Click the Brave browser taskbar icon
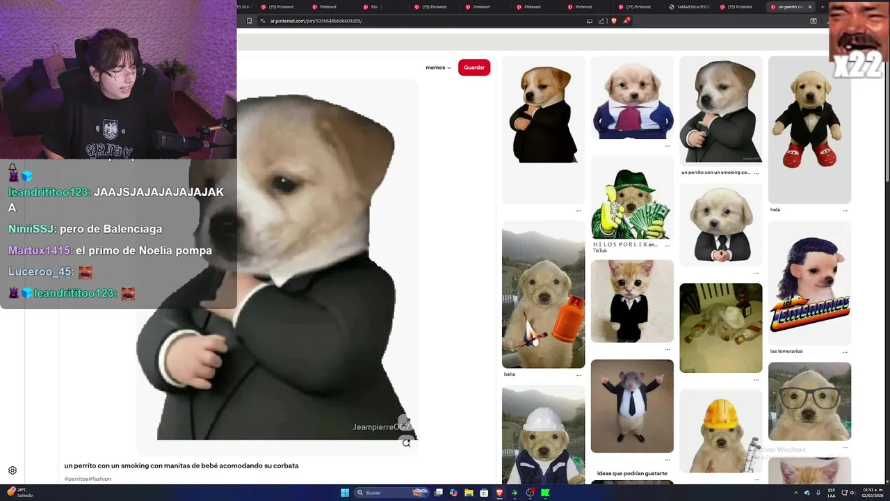This screenshot has width=890, height=501. pos(499,493)
